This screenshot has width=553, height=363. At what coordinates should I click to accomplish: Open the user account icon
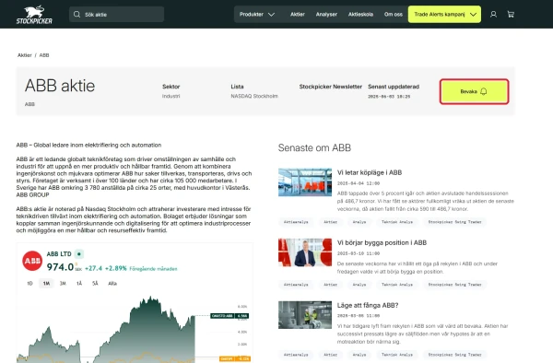(x=493, y=15)
